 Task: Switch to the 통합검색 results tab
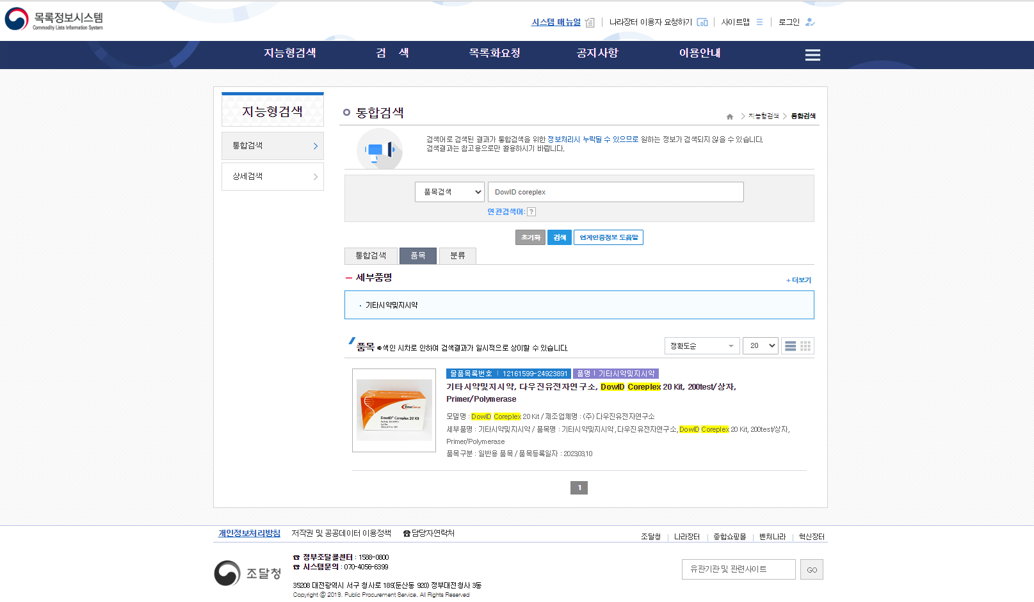pyautogui.click(x=371, y=256)
